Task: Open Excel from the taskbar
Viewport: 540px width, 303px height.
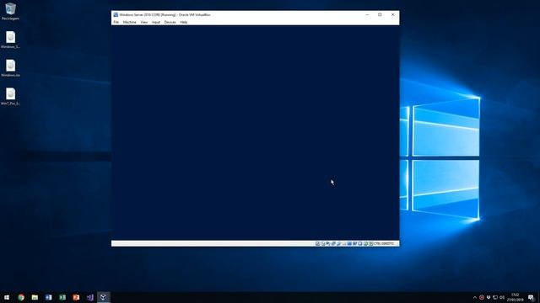Action: (62, 297)
